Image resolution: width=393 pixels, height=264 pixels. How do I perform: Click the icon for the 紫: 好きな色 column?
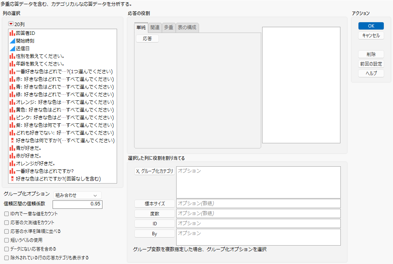coord(12,125)
